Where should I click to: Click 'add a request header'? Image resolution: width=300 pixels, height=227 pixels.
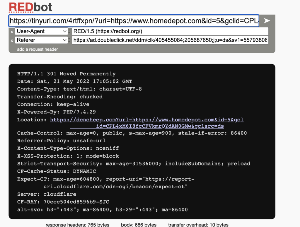[37, 49]
